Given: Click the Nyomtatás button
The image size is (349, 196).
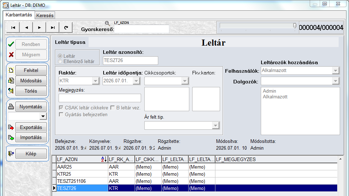Looking at the screenshot, I should [x=31, y=107].
